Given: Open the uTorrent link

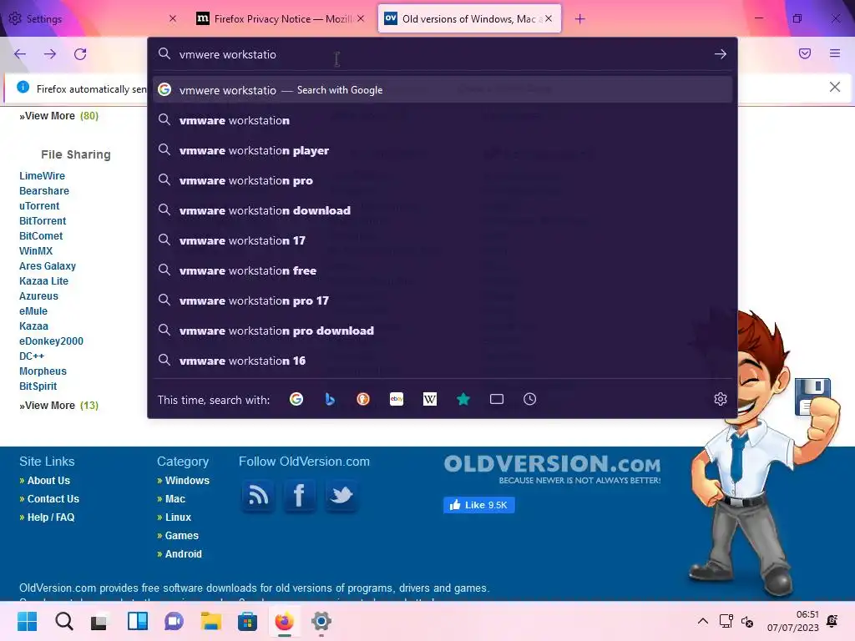Looking at the screenshot, I should coord(39,206).
